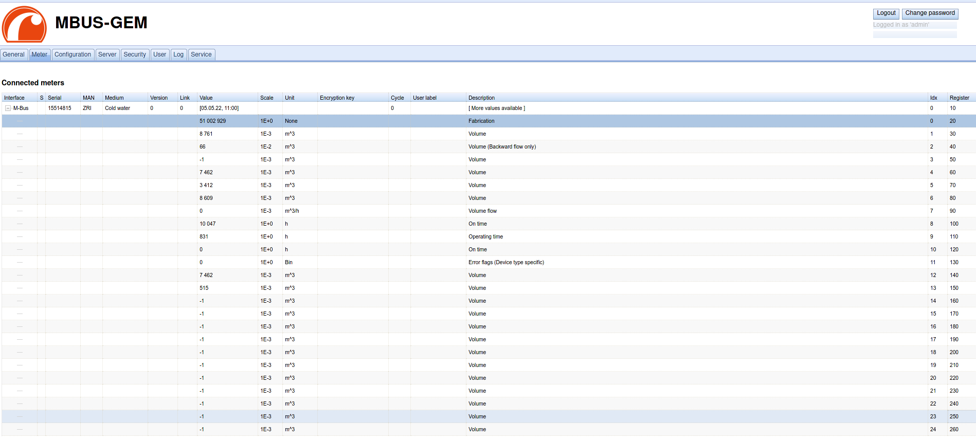Click the orange MBUS-GEM logo
Screen dimensions: 976x441
(24, 24)
